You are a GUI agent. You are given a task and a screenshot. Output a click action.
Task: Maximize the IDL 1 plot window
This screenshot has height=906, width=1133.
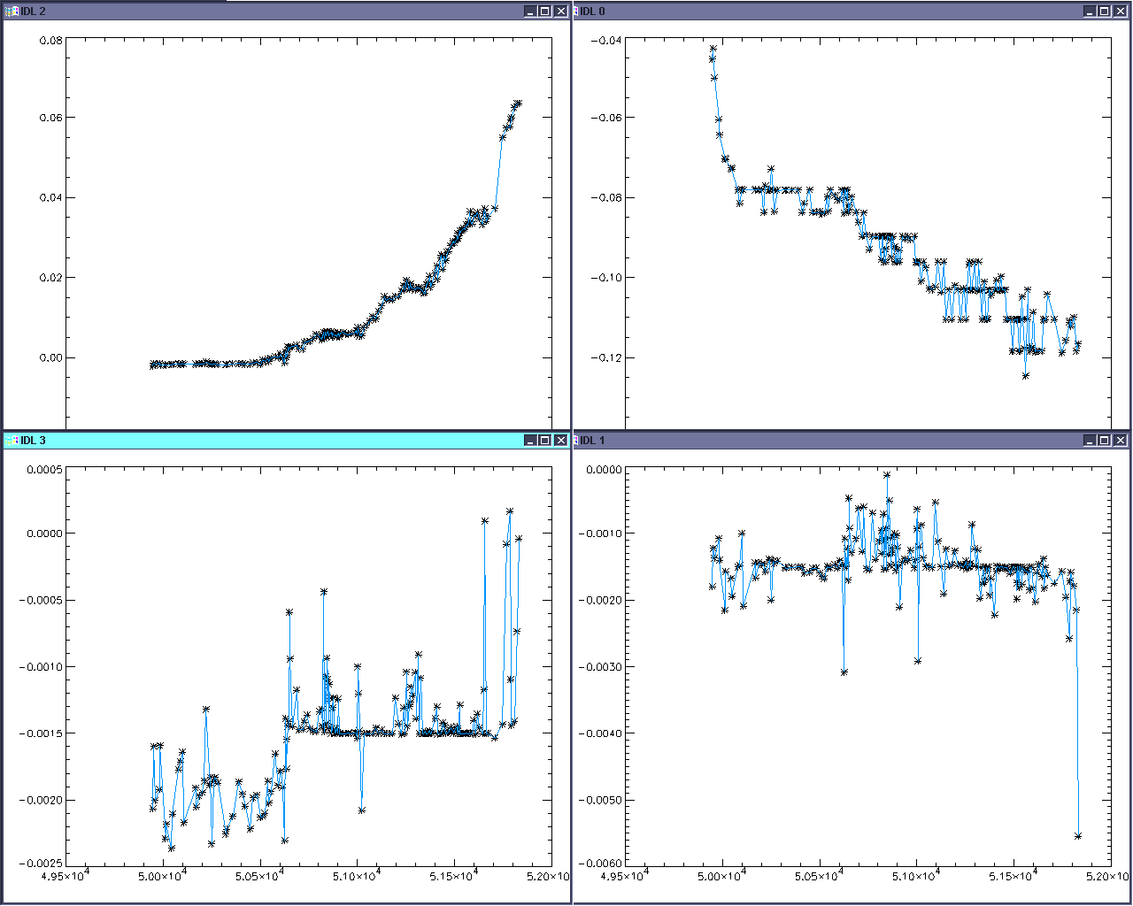click(x=1104, y=441)
